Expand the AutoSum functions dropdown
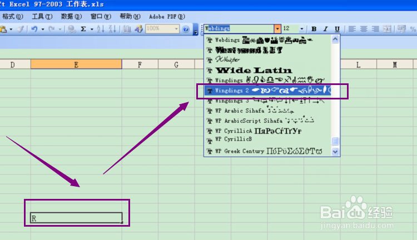Screen dimensions: 417x240 coord(92,29)
